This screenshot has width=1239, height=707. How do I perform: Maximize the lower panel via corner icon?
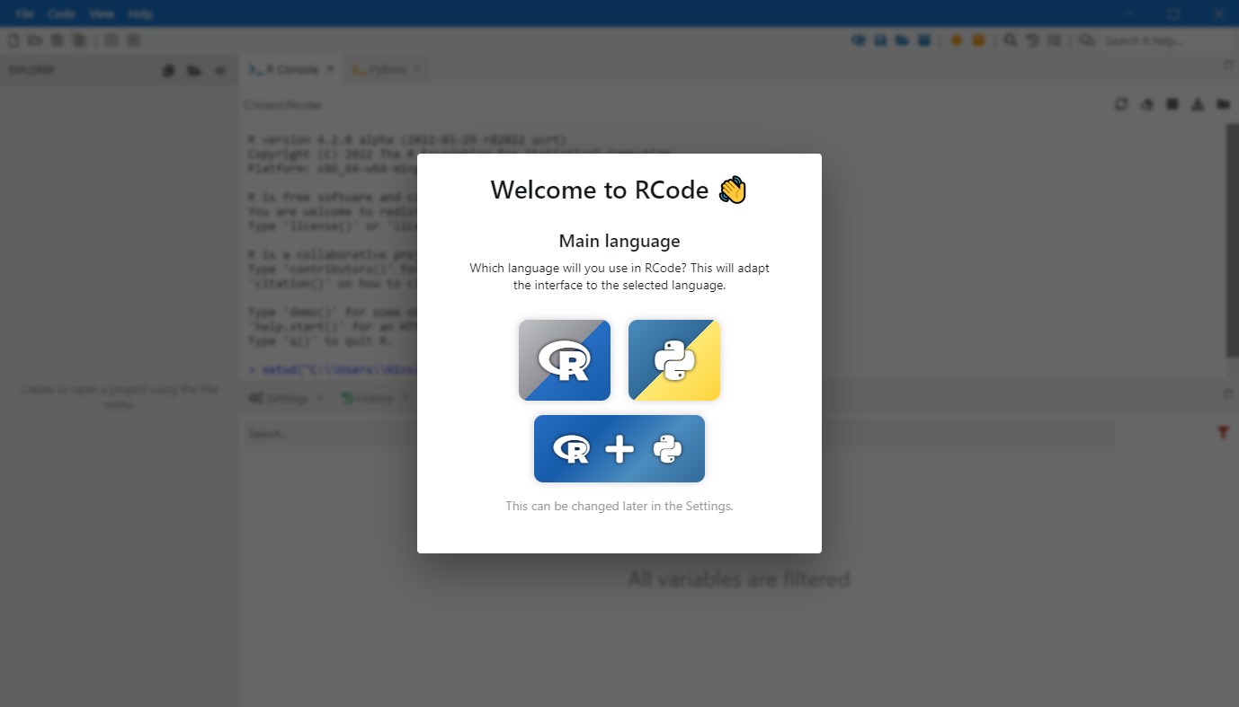[1228, 394]
